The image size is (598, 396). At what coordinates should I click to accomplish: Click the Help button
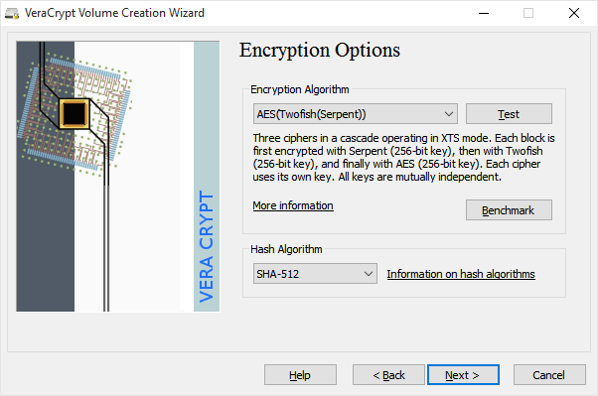click(300, 375)
